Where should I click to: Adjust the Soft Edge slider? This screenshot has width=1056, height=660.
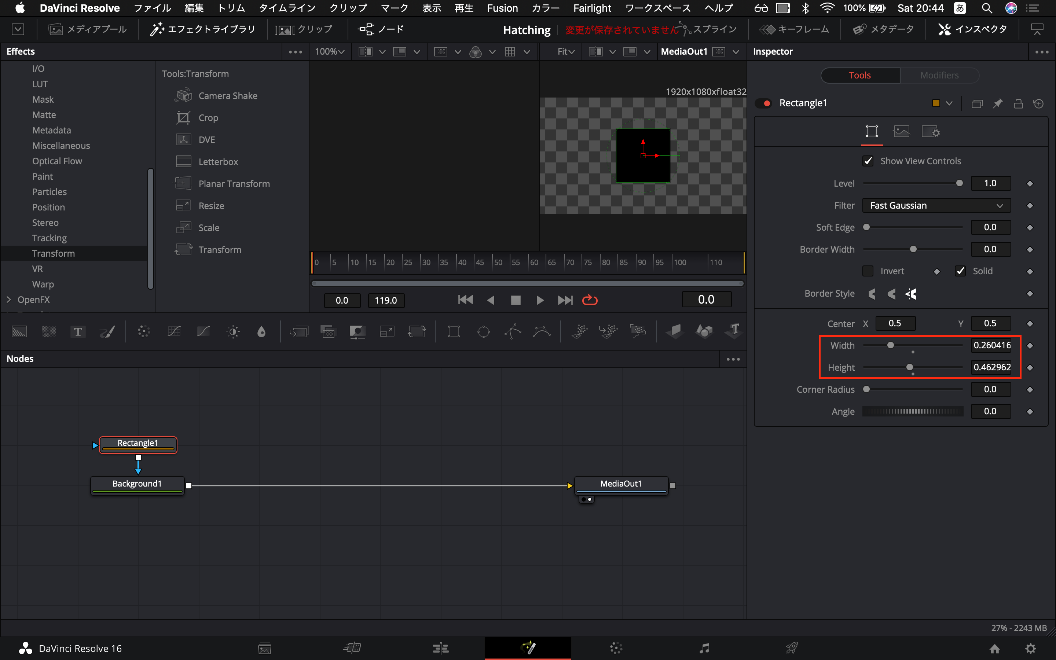913,227
